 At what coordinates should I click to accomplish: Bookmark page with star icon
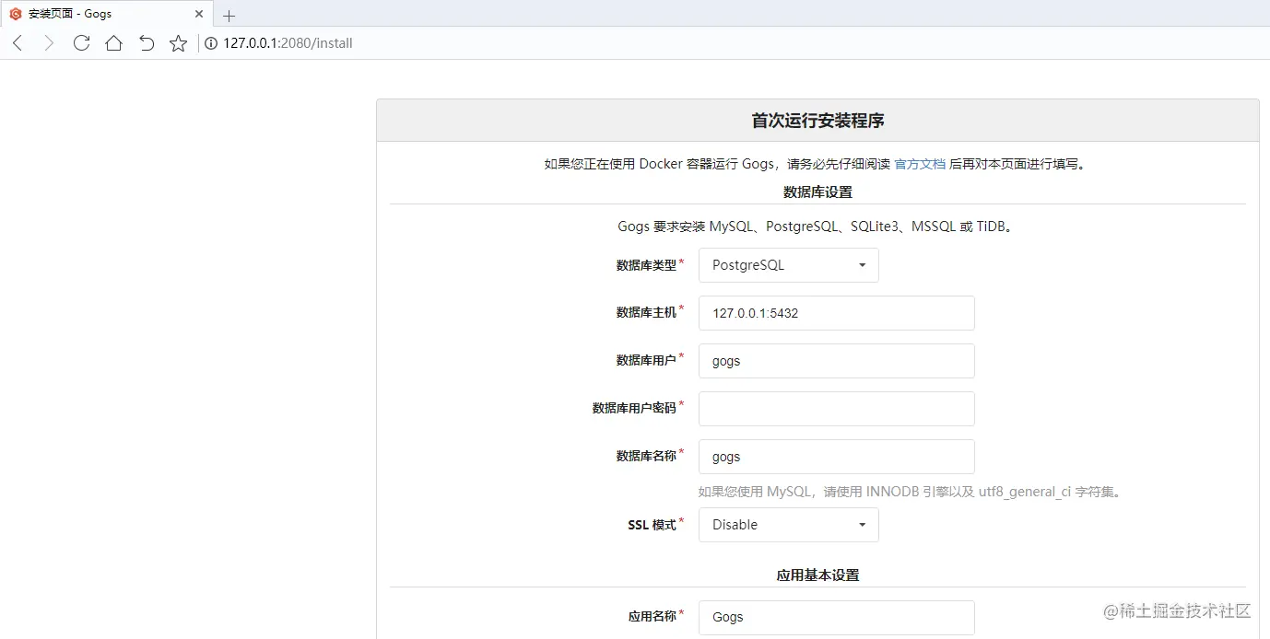click(x=179, y=43)
